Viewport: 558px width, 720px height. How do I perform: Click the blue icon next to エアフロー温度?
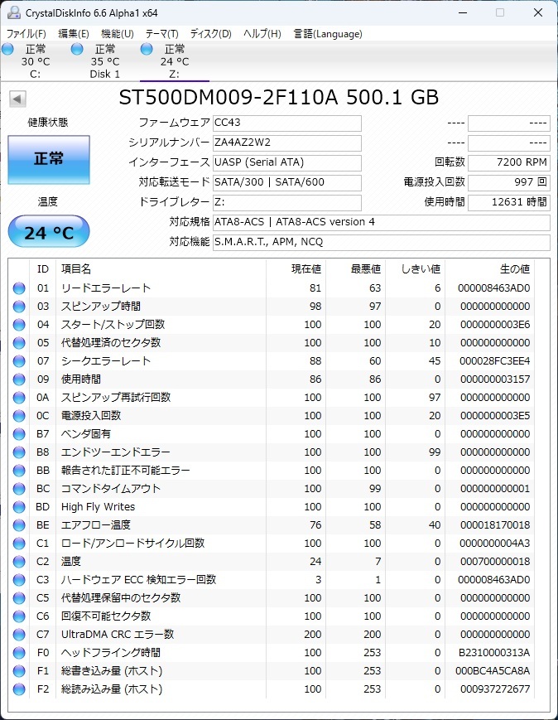(18, 524)
